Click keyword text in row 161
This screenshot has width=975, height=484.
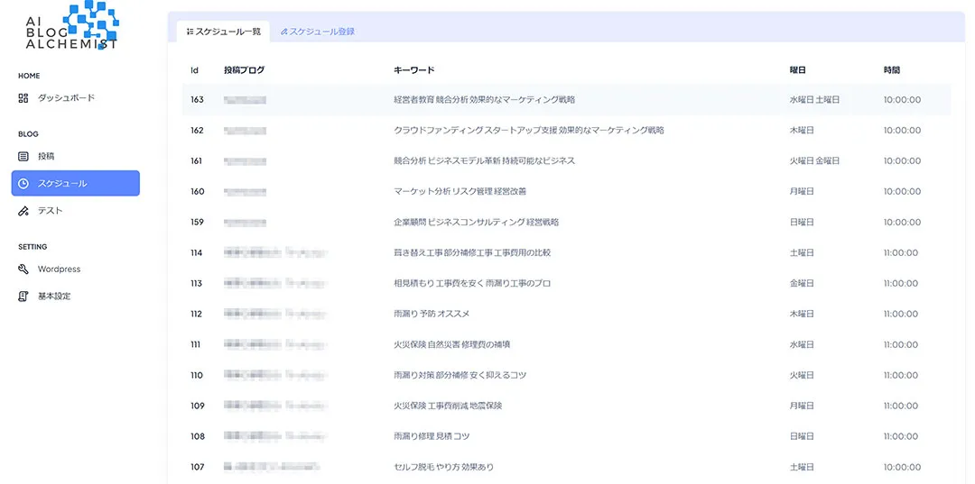pyautogui.click(x=484, y=161)
